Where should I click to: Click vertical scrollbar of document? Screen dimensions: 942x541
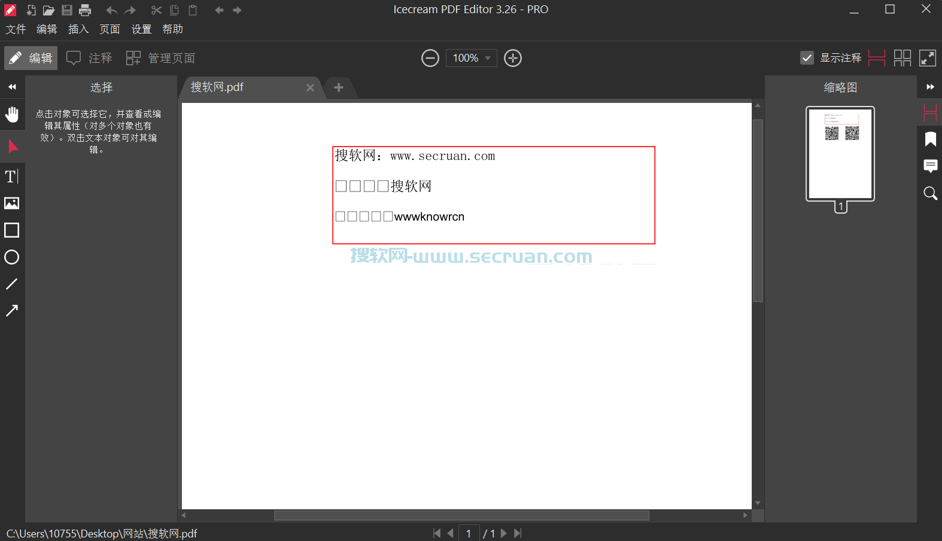[x=758, y=211]
